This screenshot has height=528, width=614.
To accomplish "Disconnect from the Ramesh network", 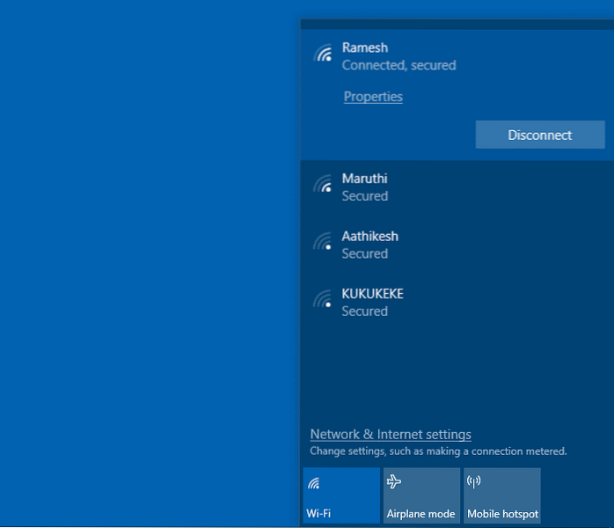I will click(540, 135).
